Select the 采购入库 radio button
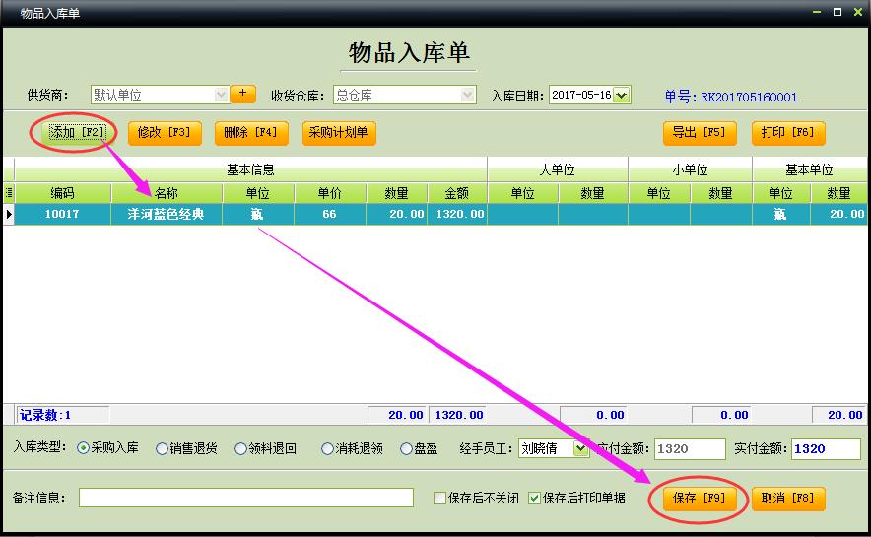The image size is (871, 537). coord(84,448)
